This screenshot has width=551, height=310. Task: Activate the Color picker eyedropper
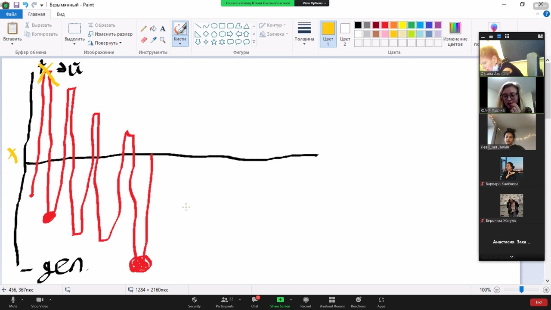pyautogui.click(x=153, y=40)
